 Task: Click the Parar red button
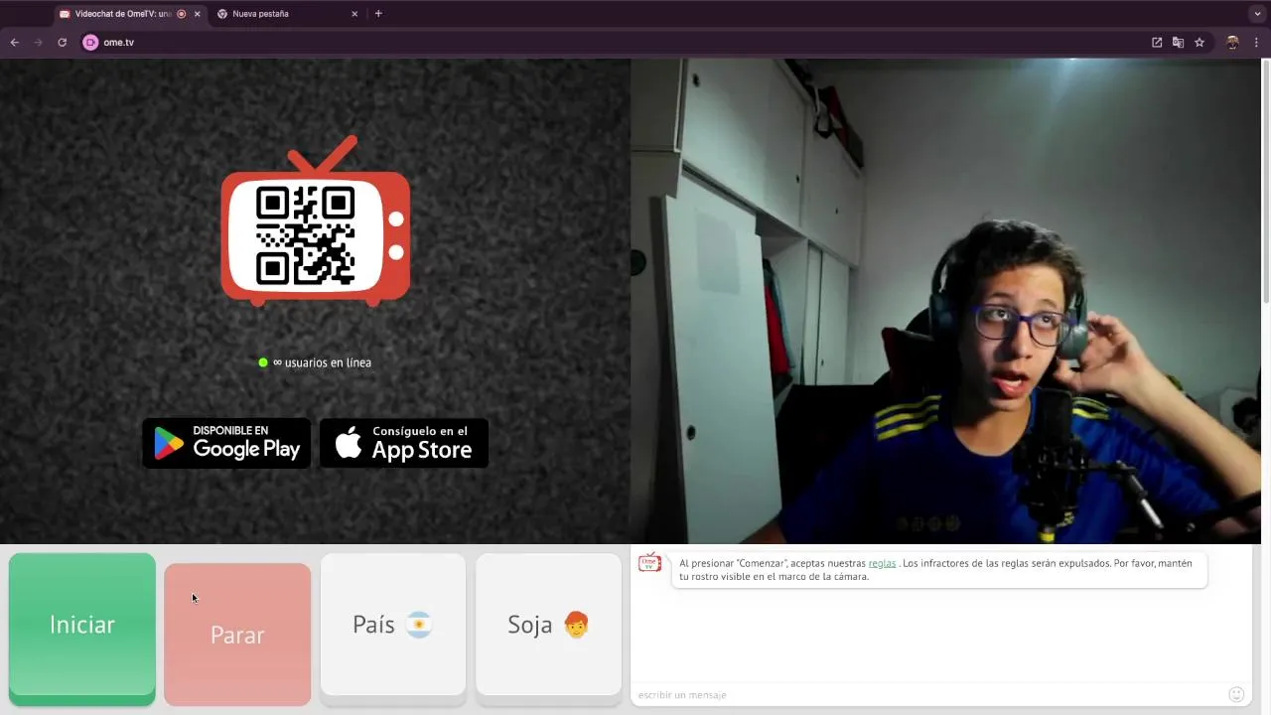[x=237, y=635]
